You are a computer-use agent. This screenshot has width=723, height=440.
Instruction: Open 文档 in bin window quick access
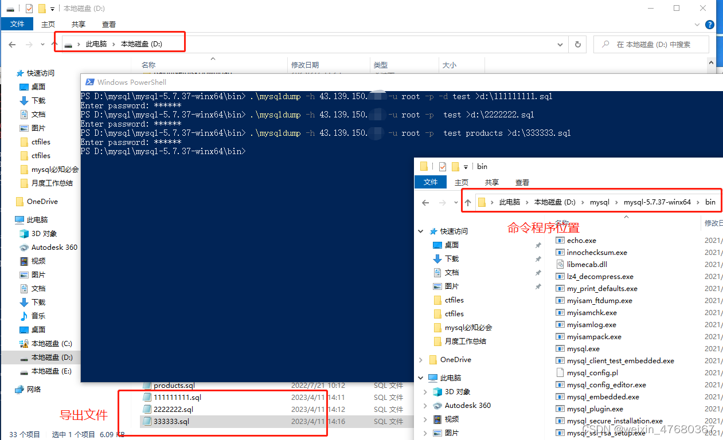click(x=452, y=273)
